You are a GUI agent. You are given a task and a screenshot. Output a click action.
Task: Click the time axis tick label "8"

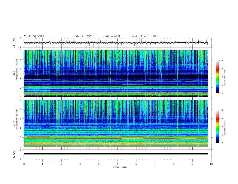tap(174, 164)
